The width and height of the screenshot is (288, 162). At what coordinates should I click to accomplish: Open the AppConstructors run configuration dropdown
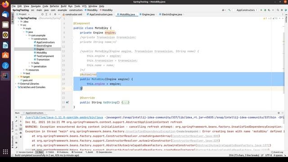[x=245, y=10]
